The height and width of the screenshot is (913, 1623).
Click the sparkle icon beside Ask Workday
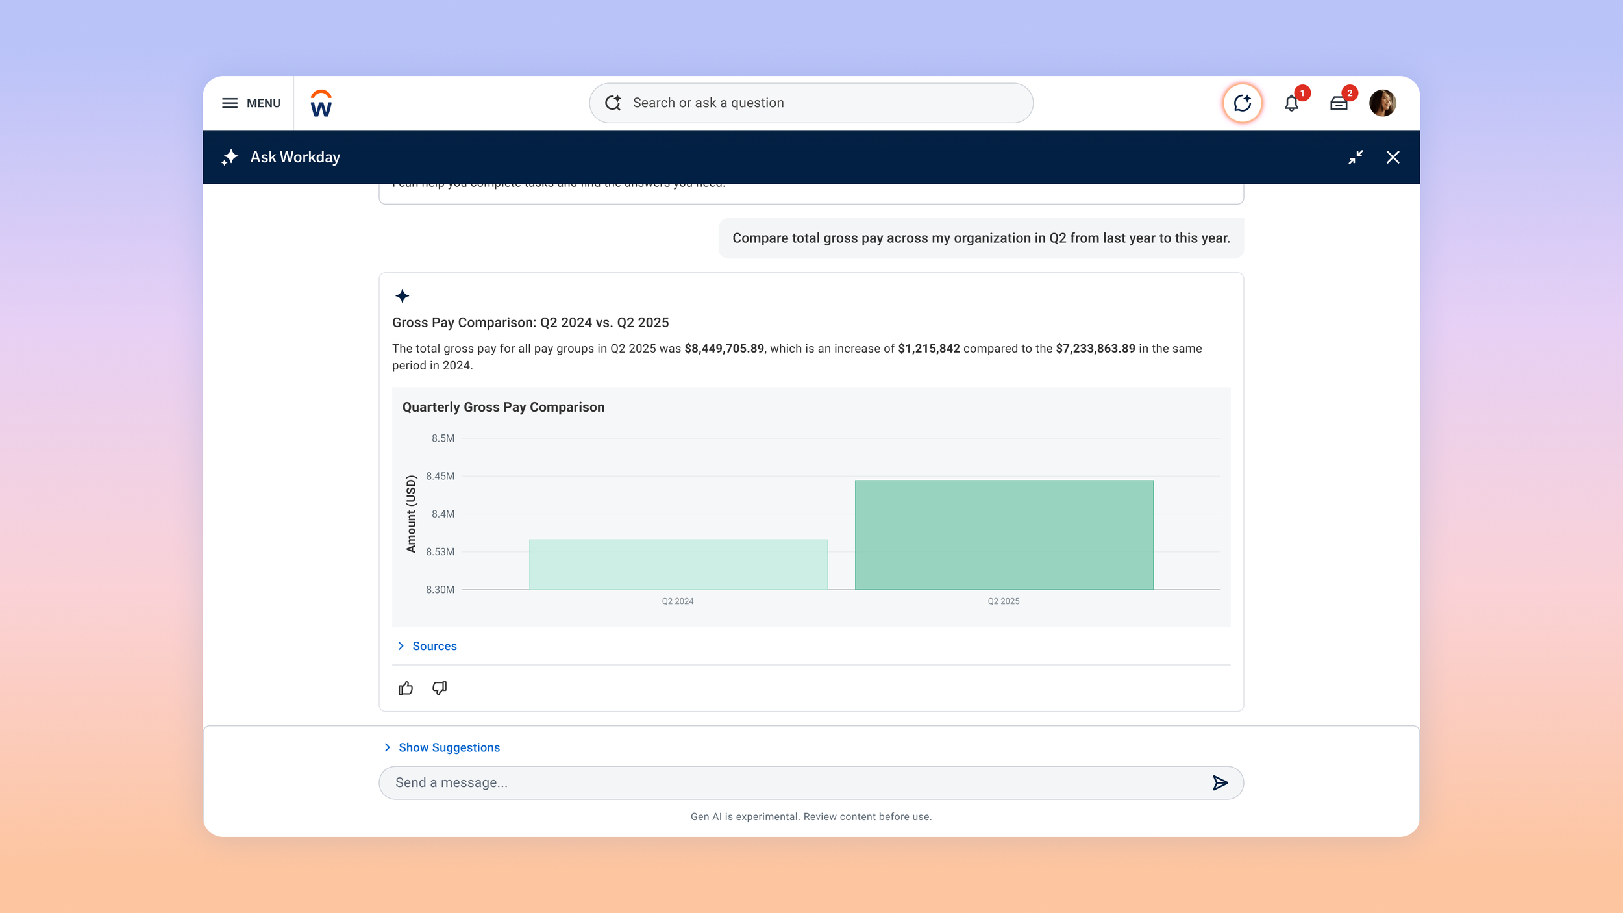[230, 157]
